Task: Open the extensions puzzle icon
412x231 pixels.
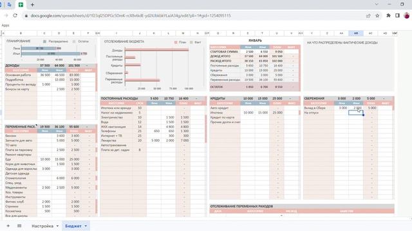Action: tap(388, 15)
